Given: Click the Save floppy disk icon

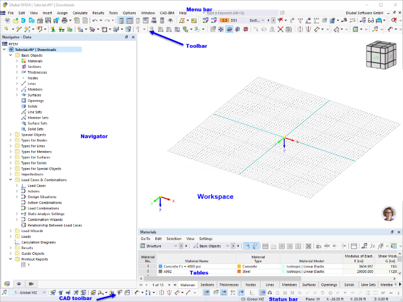Looking at the screenshot, I should (x=48, y=21).
